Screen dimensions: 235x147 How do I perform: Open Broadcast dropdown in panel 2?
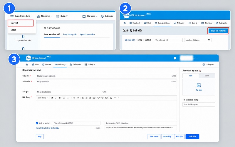click(x=135, y=23)
